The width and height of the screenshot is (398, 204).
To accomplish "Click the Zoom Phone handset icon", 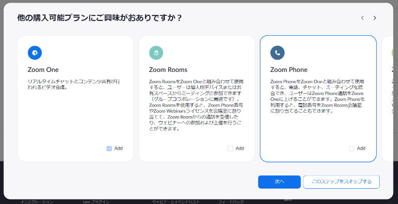I will 278,52.
